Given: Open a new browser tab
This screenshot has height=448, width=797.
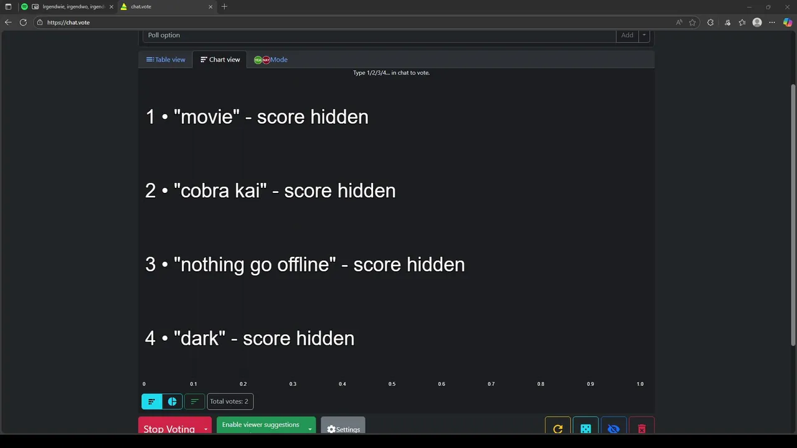Looking at the screenshot, I should (224, 7).
